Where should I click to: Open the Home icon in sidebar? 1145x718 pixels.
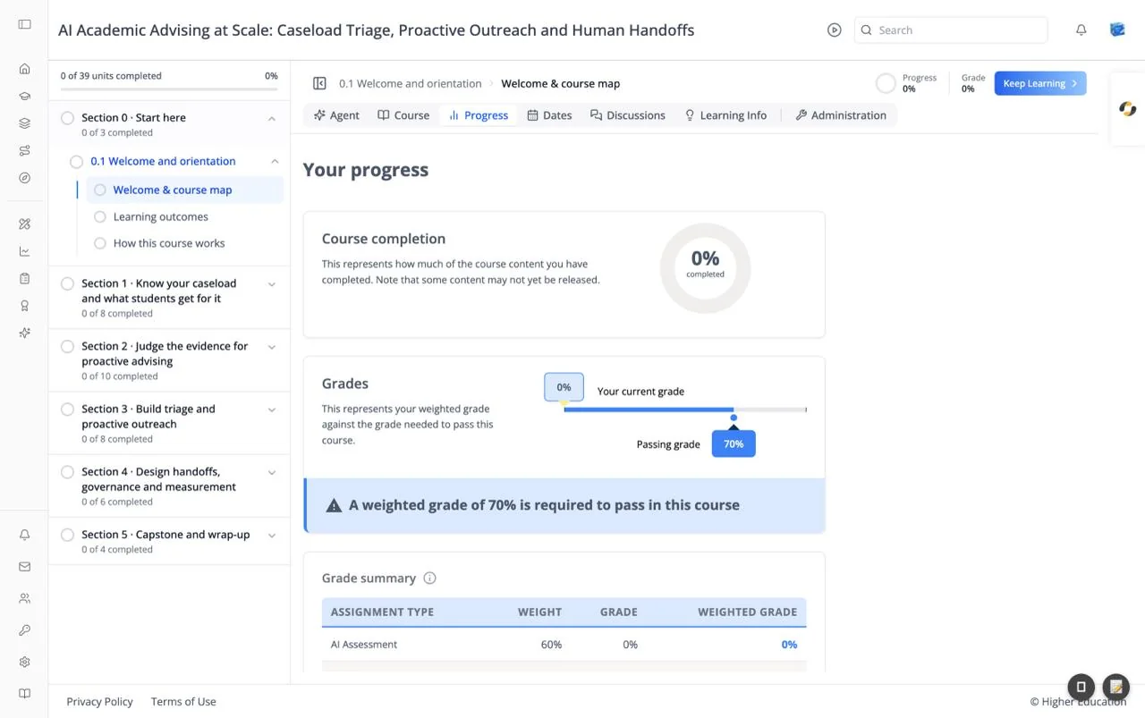(24, 69)
